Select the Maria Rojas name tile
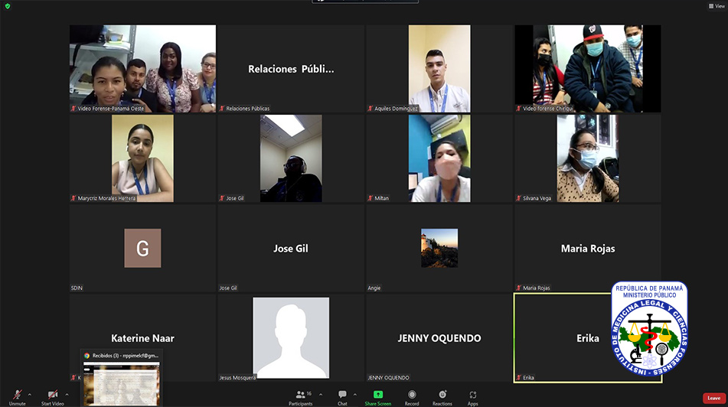This screenshot has height=407, width=728. (588, 248)
